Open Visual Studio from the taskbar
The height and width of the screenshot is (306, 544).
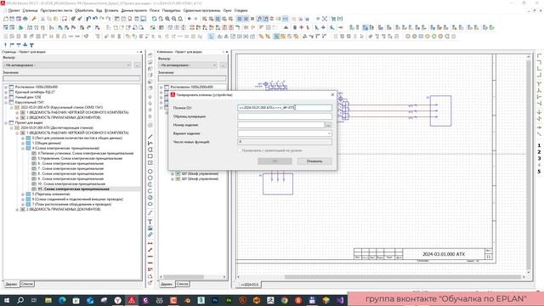click(340, 300)
